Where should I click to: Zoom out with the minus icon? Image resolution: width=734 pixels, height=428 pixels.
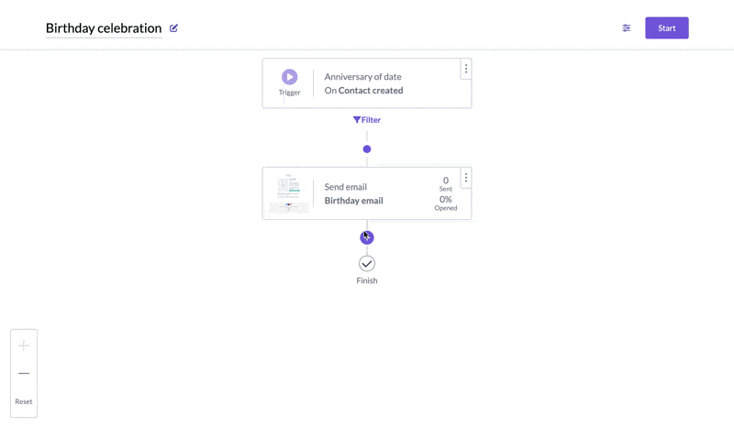[x=24, y=373]
